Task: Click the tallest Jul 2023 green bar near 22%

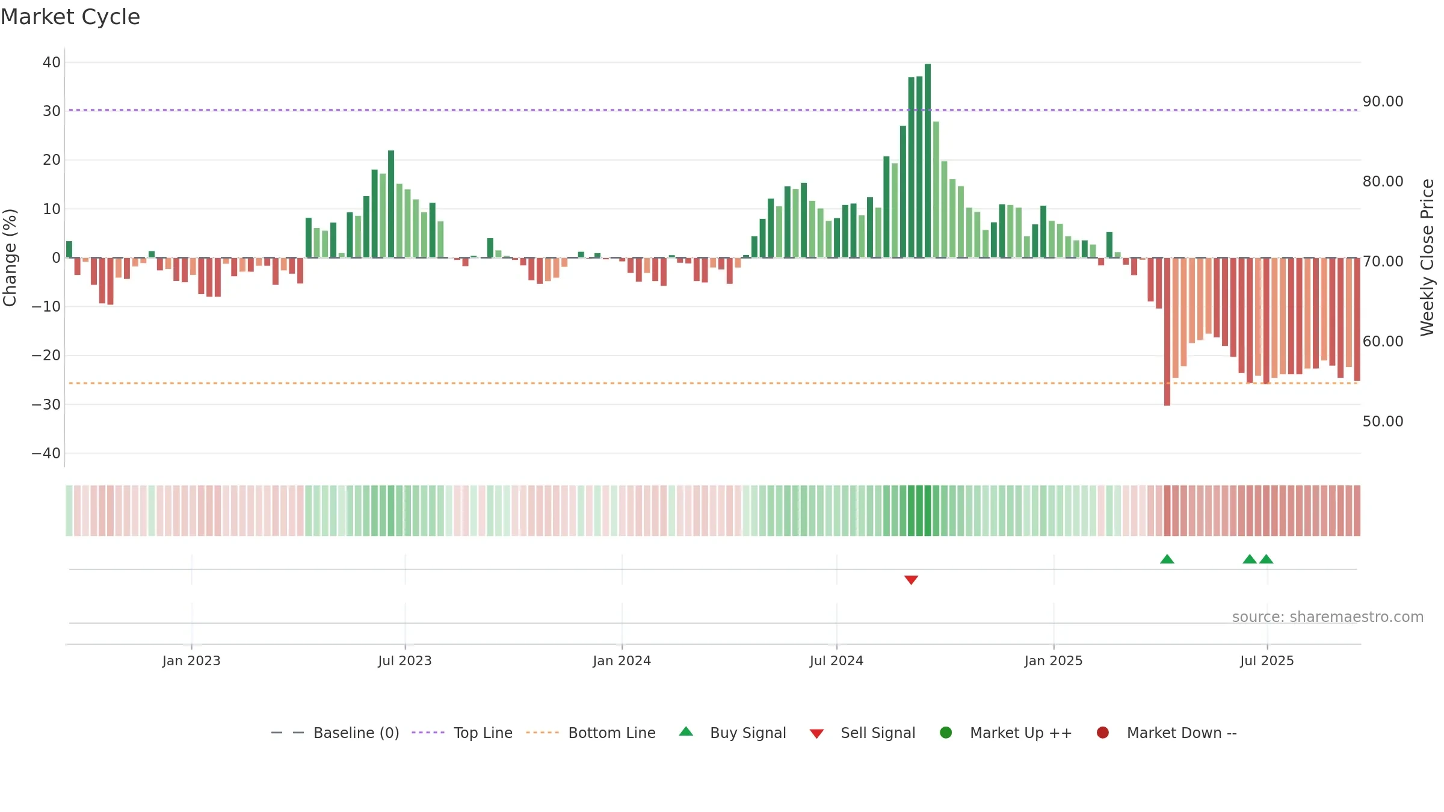Action: click(391, 204)
